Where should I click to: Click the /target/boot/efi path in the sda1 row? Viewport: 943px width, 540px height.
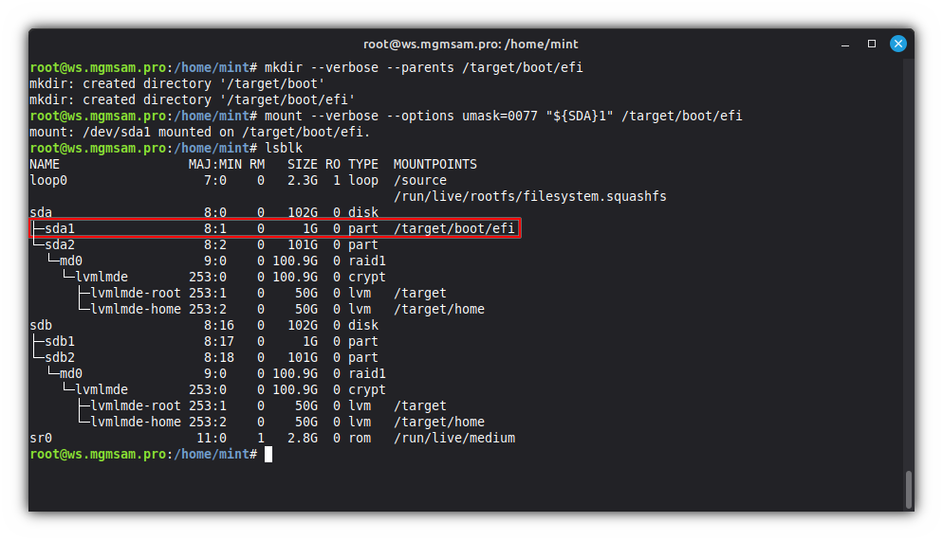(x=453, y=228)
